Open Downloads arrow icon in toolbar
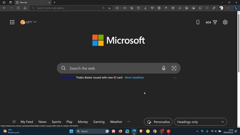240x135 pixels. [145, 8]
